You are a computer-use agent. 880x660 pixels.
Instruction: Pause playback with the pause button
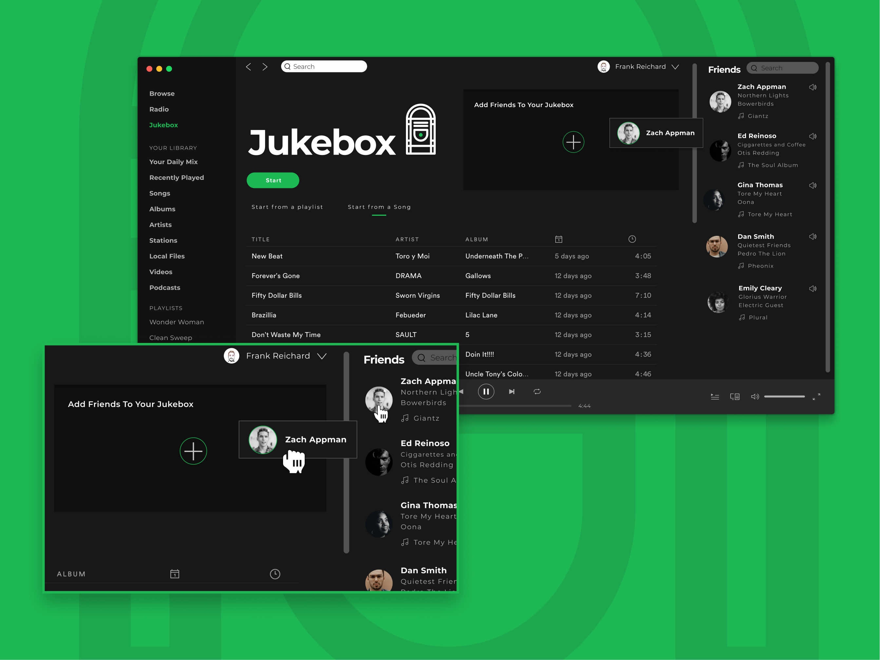[x=486, y=391]
